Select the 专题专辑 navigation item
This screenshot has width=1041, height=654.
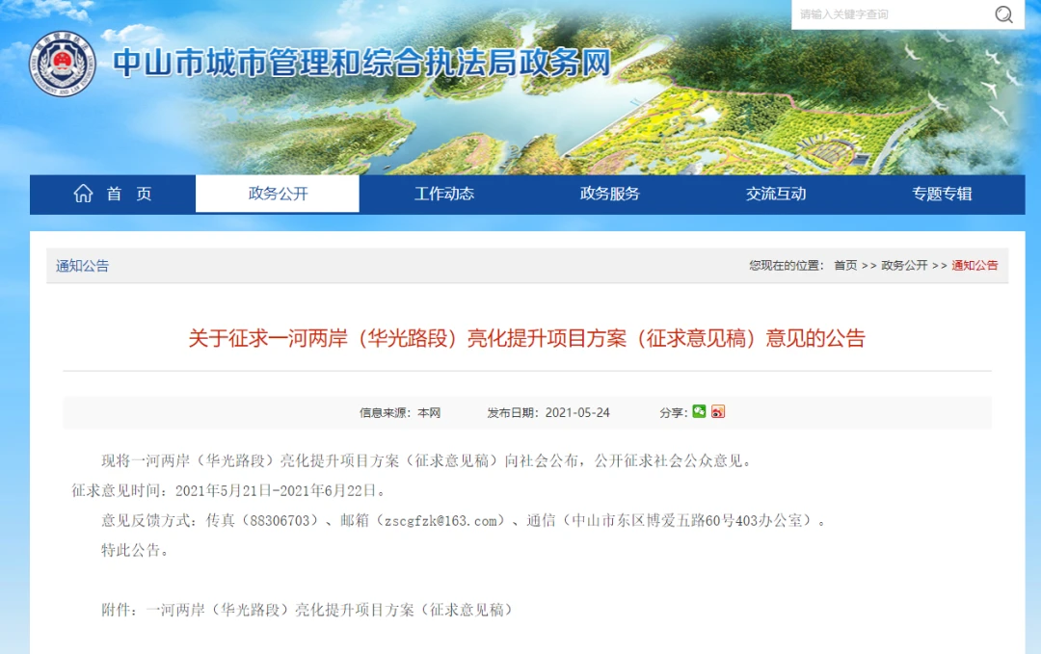pyautogui.click(x=941, y=194)
